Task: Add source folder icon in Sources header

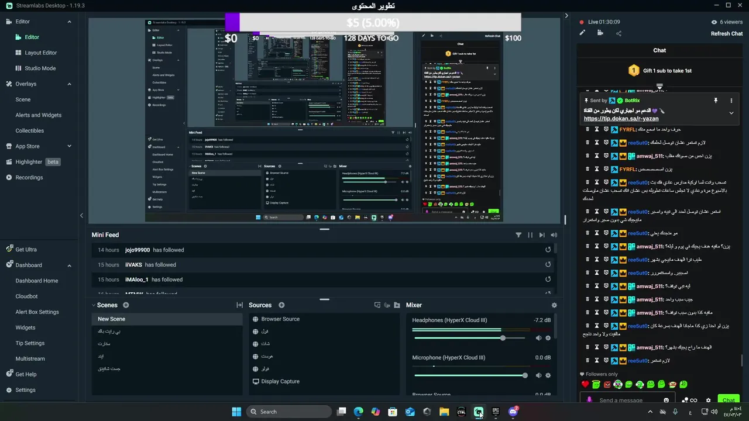Action: (x=397, y=305)
